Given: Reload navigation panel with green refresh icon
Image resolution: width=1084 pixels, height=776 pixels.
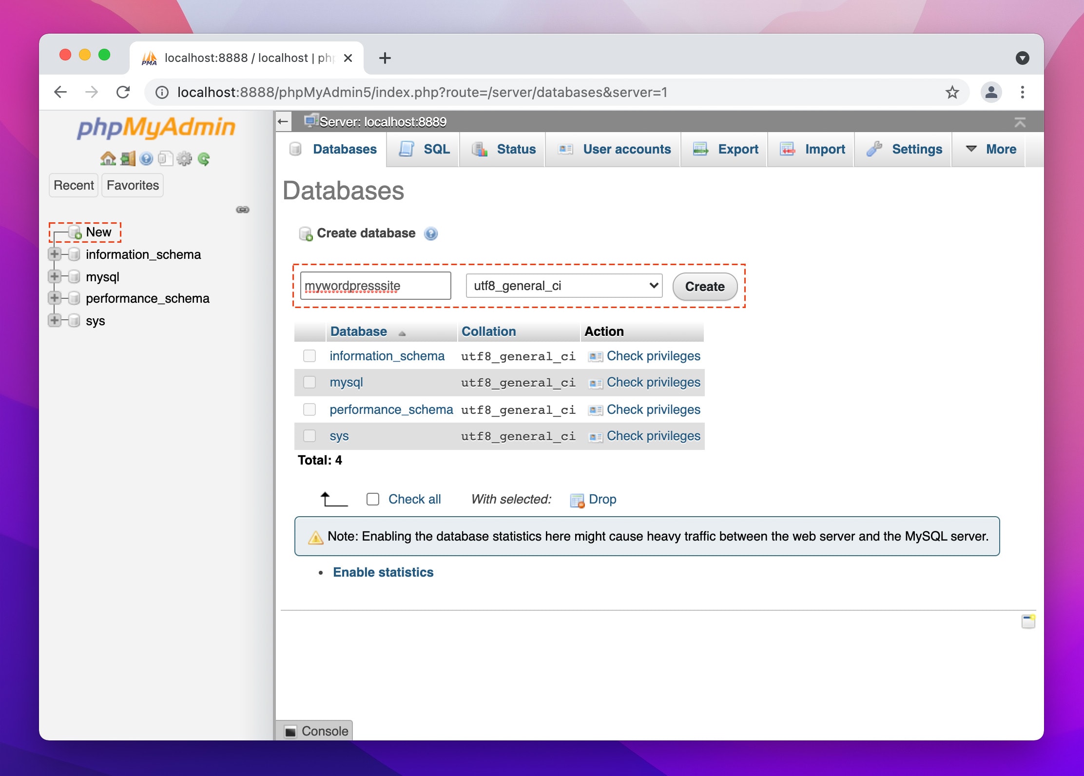Looking at the screenshot, I should click(x=204, y=158).
